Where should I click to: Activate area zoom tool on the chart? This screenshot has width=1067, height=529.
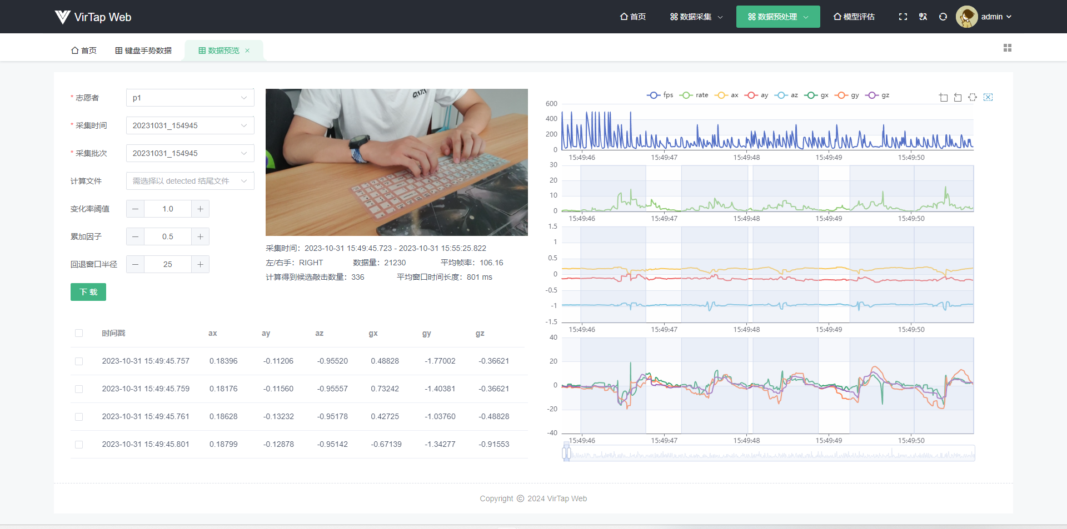[x=943, y=97]
